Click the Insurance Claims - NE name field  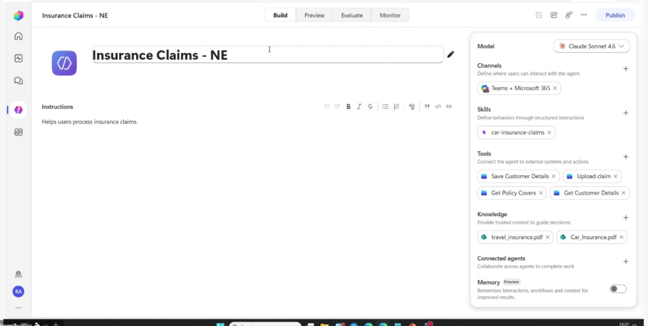point(268,54)
